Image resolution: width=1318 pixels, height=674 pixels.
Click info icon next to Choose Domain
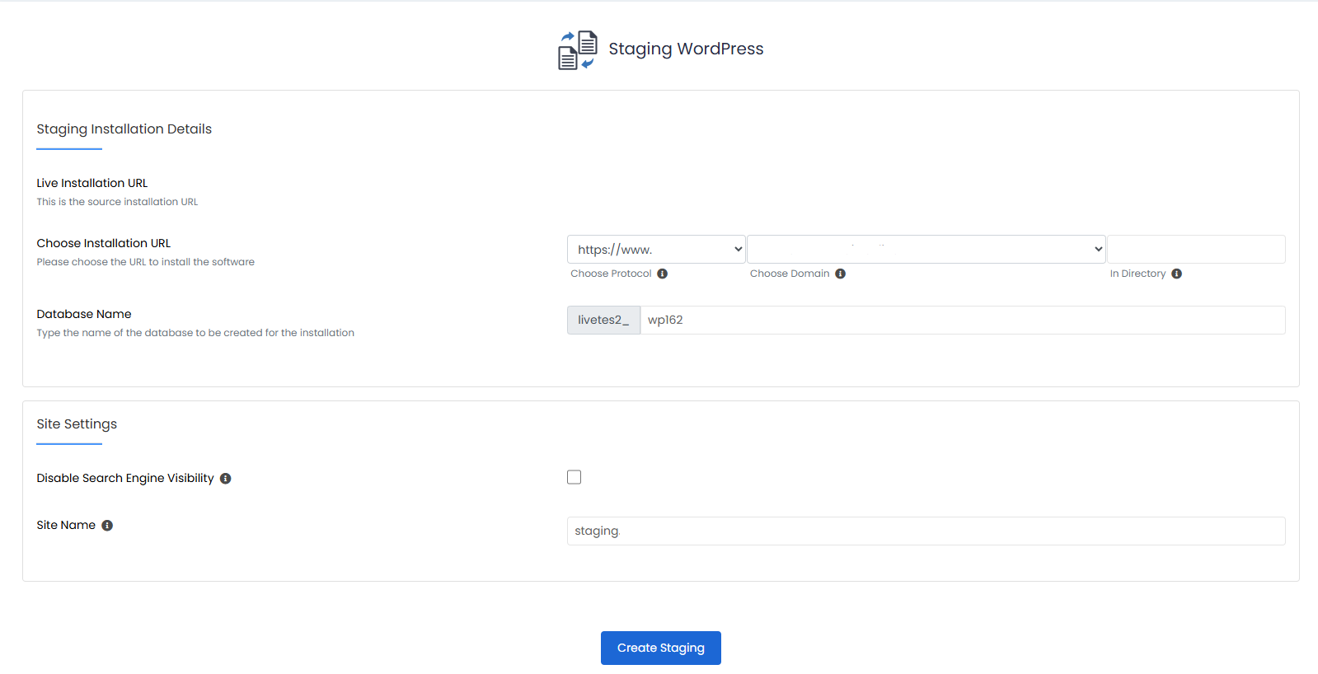coord(840,274)
